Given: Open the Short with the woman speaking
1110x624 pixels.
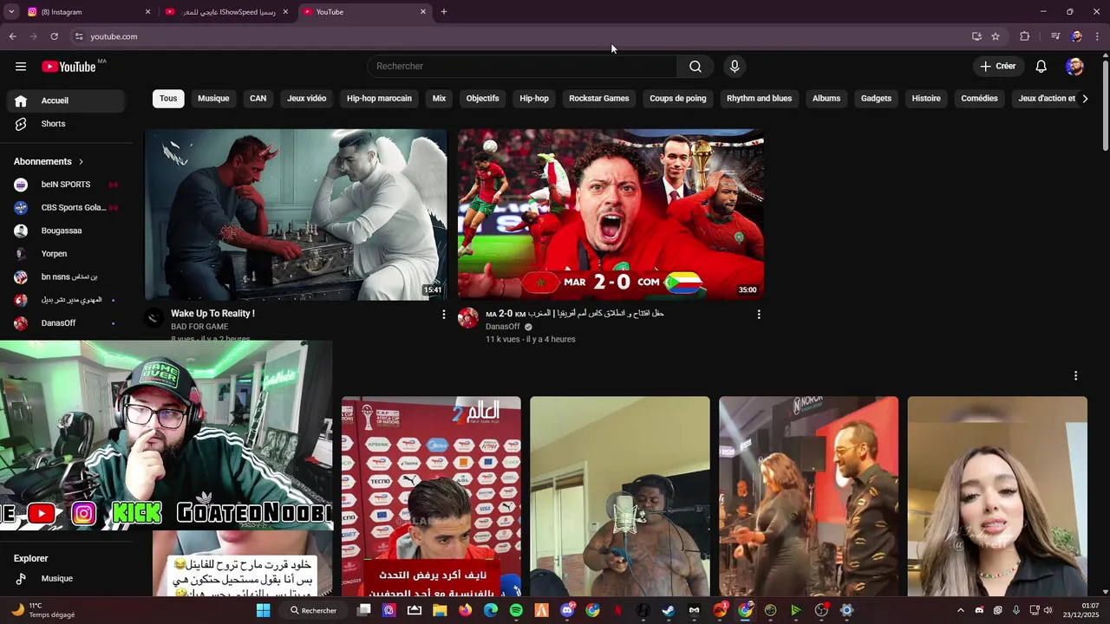Looking at the screenshot, I should (997, 497).
